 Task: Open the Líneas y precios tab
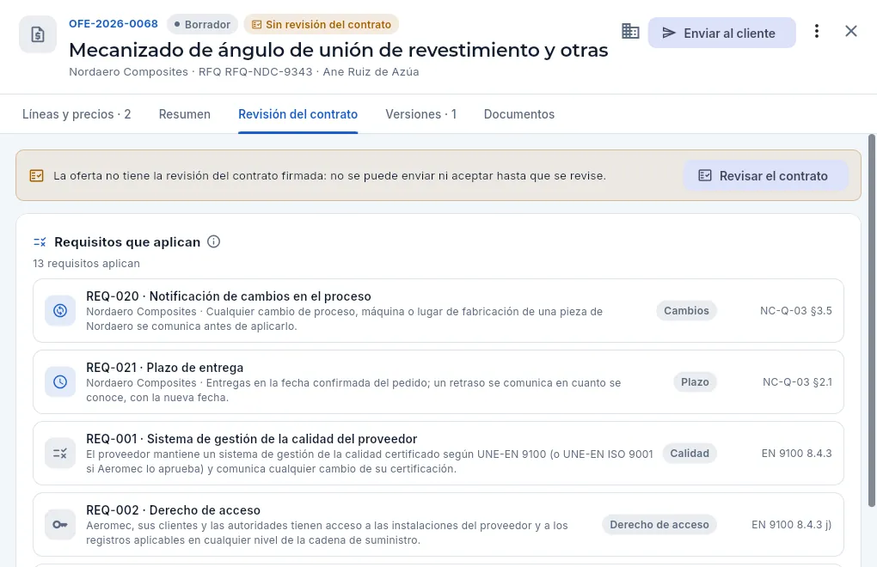coord(77,114)
